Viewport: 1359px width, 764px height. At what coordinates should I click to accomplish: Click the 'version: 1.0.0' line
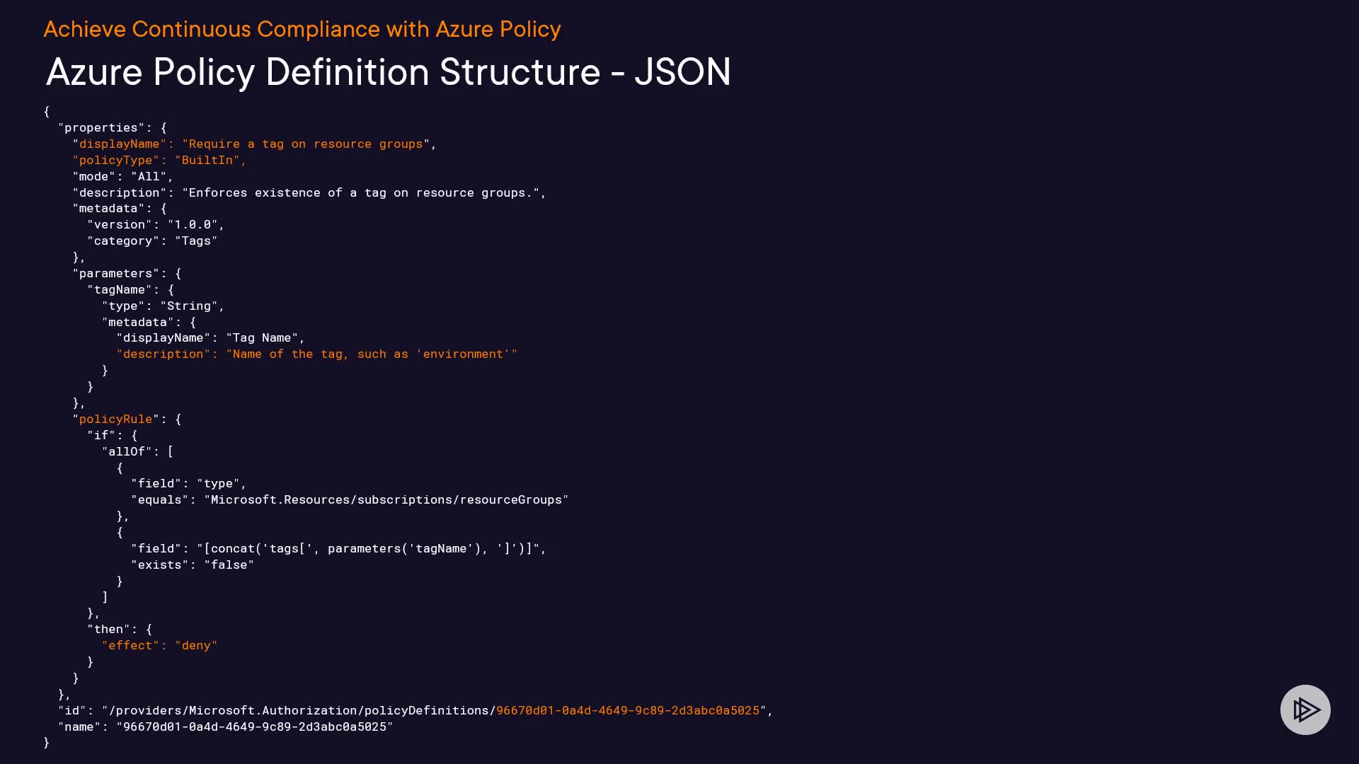(156, 224)
